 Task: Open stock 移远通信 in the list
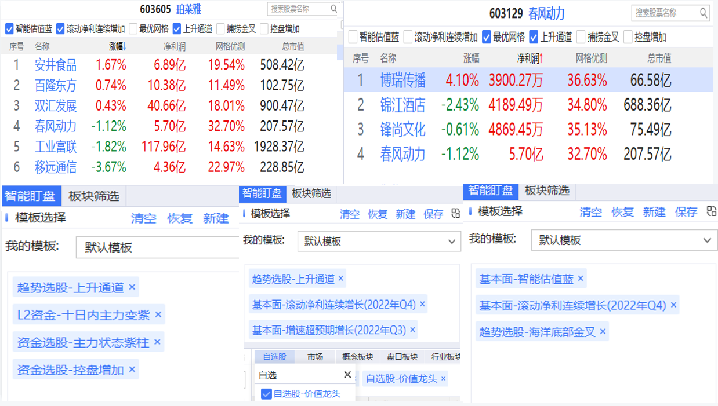tap(55, 167)
